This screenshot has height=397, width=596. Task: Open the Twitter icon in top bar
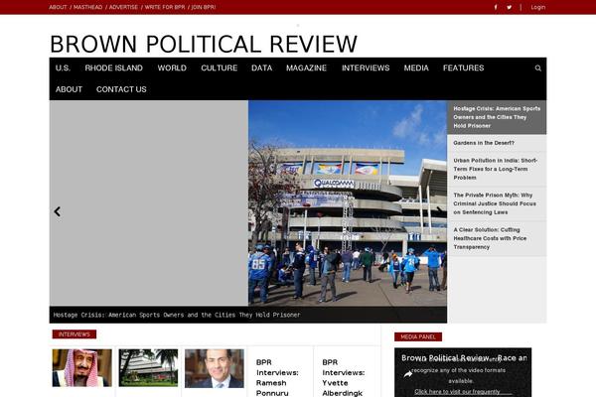(x=509, y=7)
